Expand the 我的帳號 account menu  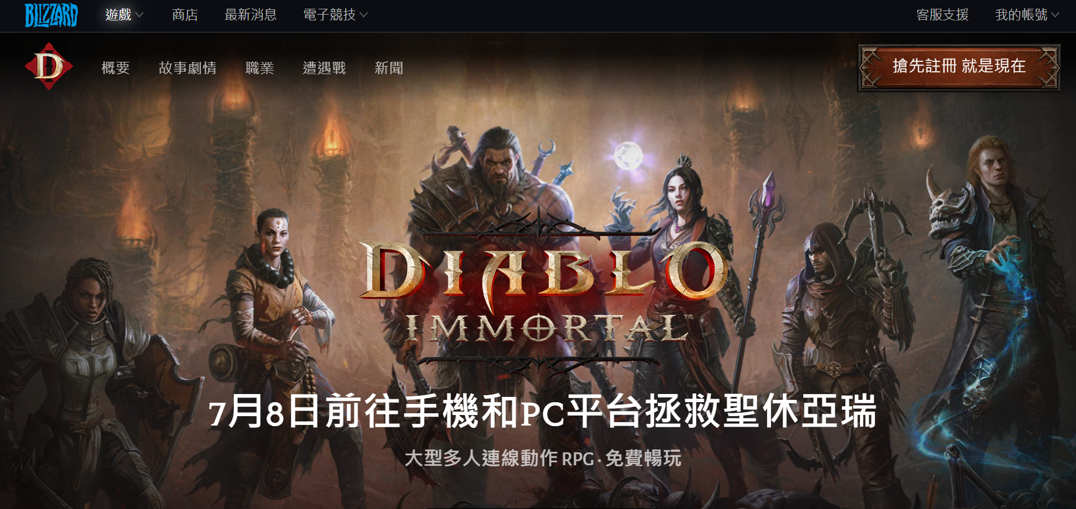[1027, 15]
